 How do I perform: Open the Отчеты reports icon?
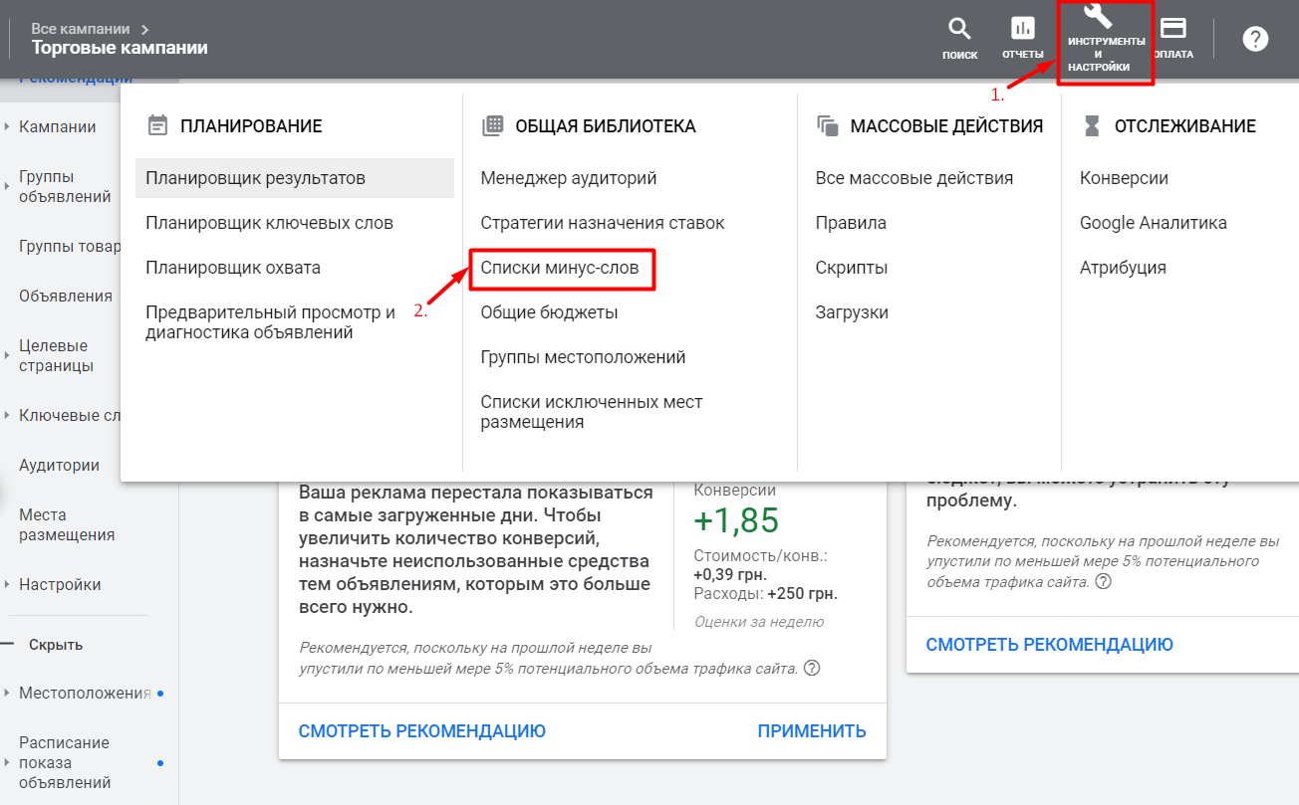coord(1022,29)
